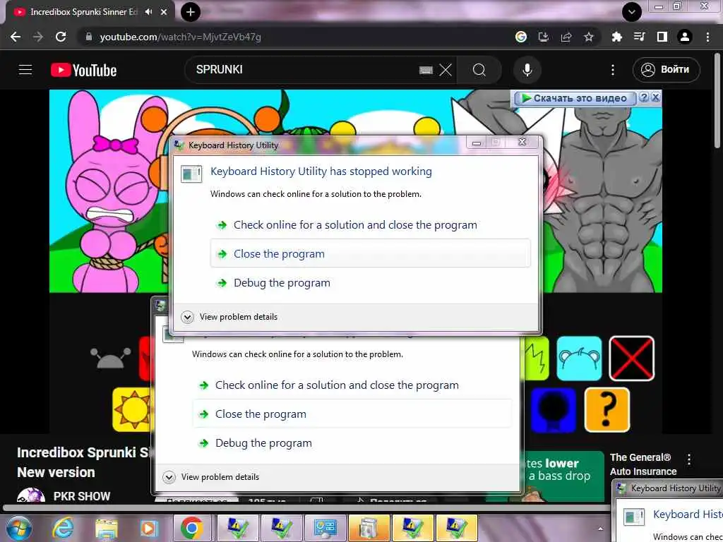This screenshot has height=542, width=723.
Task: Click the page vertical scrollbar
Action: [717, 99]
